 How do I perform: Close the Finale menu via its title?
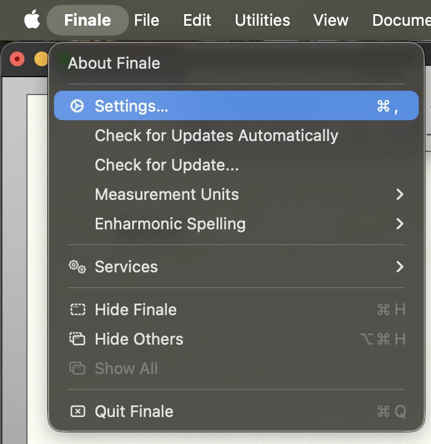pos(87,20)
